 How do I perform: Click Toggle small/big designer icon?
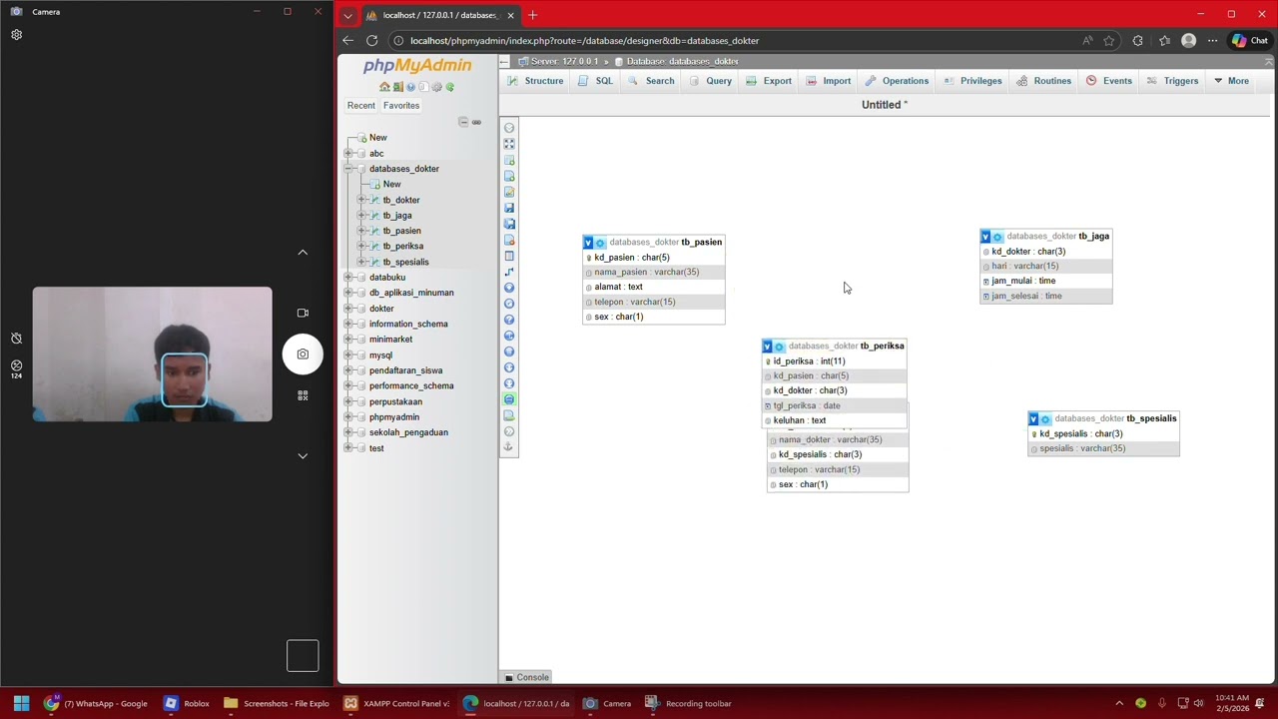[x=509, y=383]
